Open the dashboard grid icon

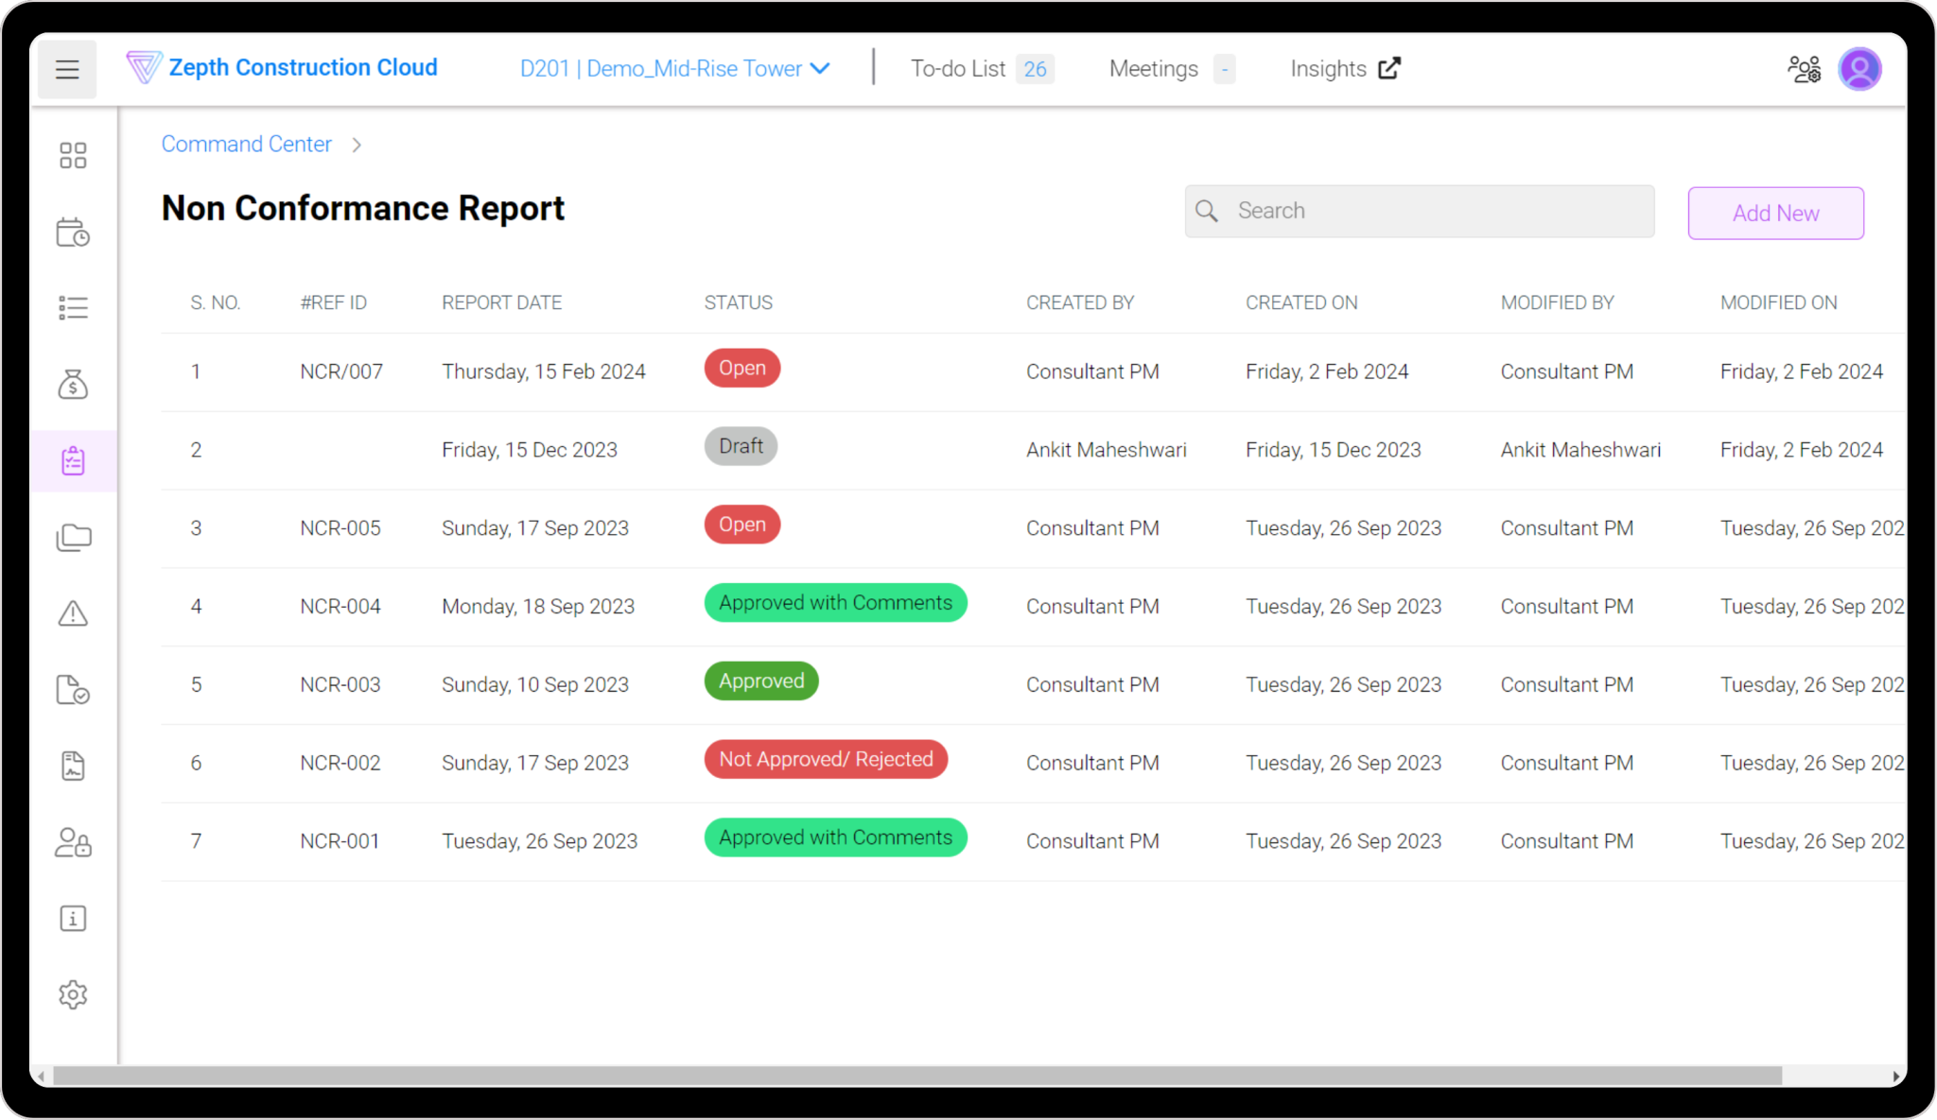tap(73, 155)
